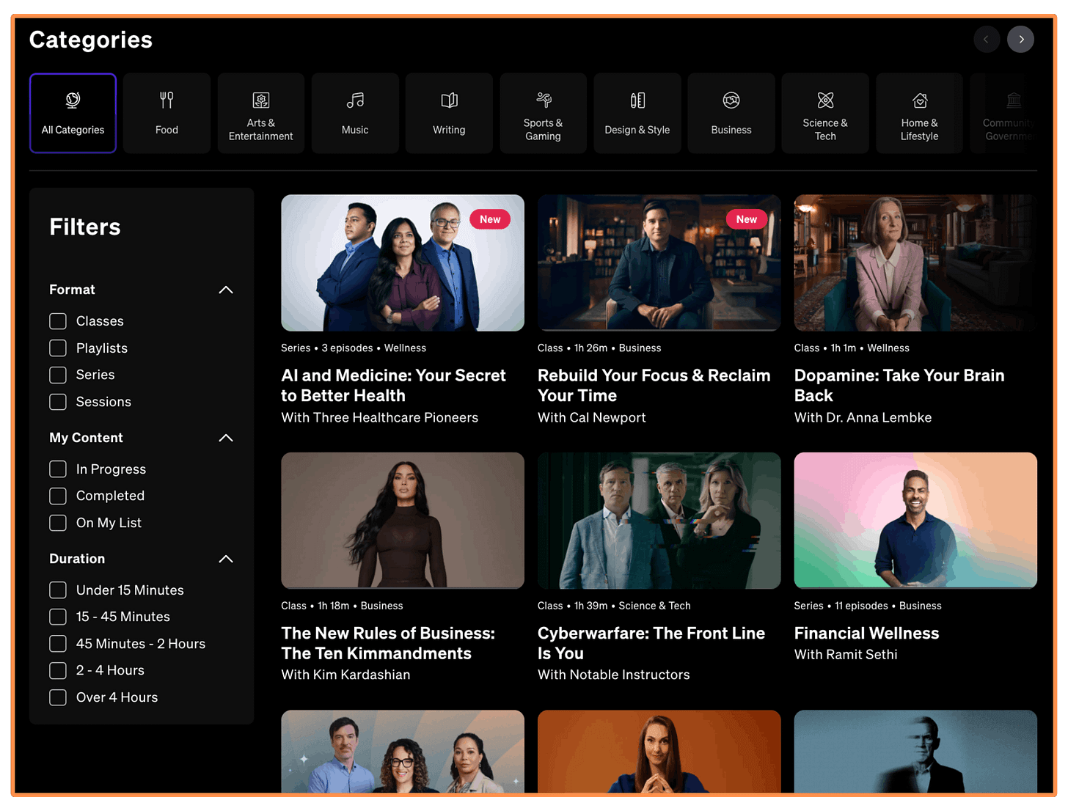The width and height of the screenshot is (1068, 811).
Task: Select the Science & Tech category
Action: coord(825,113)
